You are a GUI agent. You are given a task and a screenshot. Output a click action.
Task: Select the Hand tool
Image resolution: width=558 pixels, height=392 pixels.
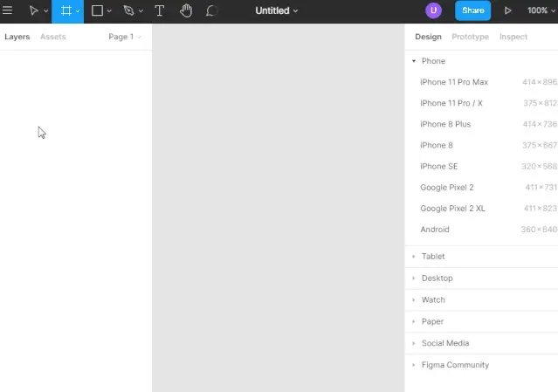186,10
